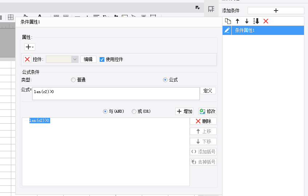Click into the 公式 formula input field
308x196 pixels.
pyautogui.click(x=116, y=94)
